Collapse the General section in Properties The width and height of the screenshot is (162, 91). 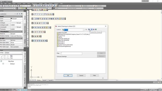22,16
